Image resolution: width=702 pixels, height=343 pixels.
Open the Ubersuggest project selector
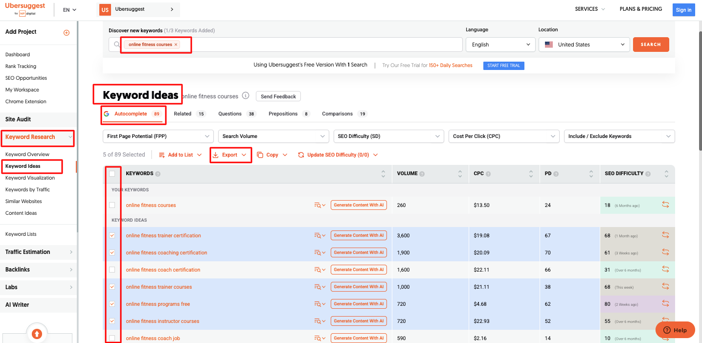139,9
